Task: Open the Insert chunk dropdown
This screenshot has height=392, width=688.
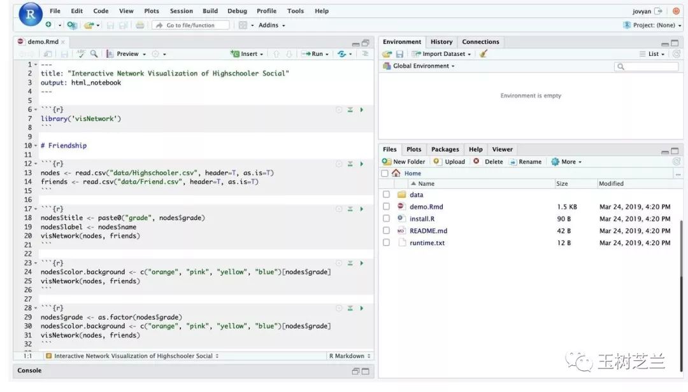Action: point(247,54)
